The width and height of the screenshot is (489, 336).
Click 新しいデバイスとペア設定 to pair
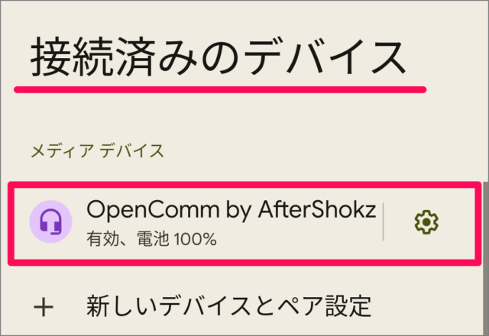click(228, 307)
